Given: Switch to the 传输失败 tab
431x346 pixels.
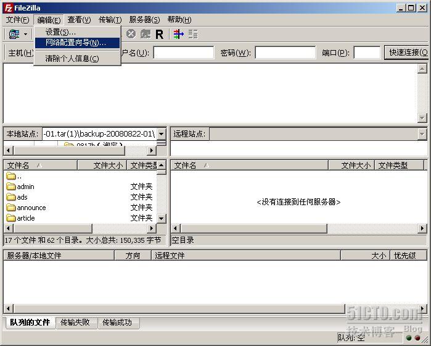Looking at the screenshot, I should [75, 323].
